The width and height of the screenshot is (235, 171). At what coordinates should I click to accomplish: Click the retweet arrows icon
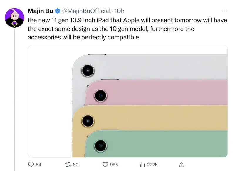68,165
